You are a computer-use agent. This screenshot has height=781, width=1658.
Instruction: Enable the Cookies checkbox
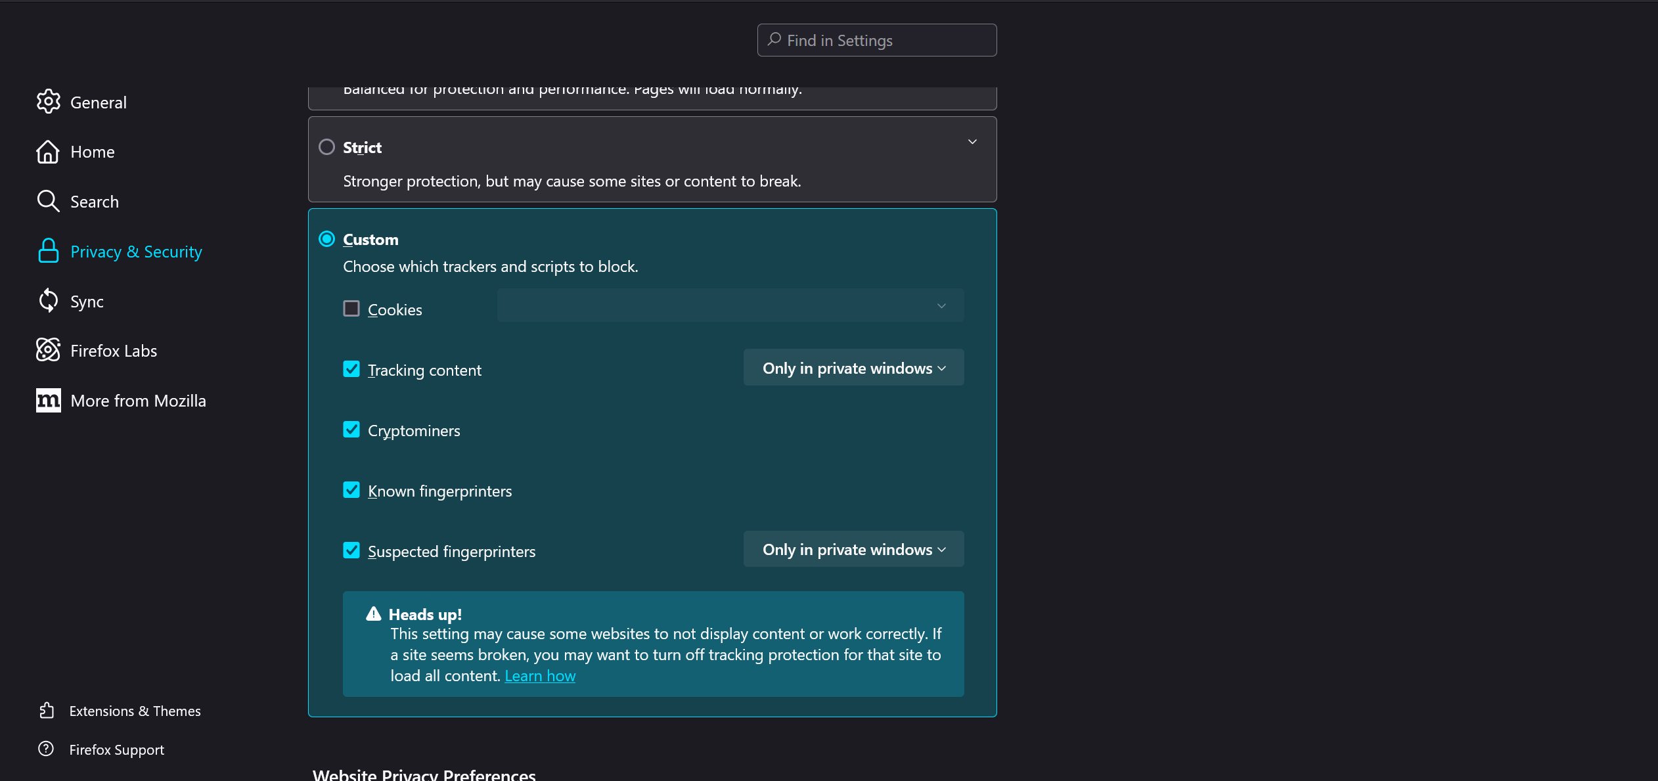coord(351,309)
